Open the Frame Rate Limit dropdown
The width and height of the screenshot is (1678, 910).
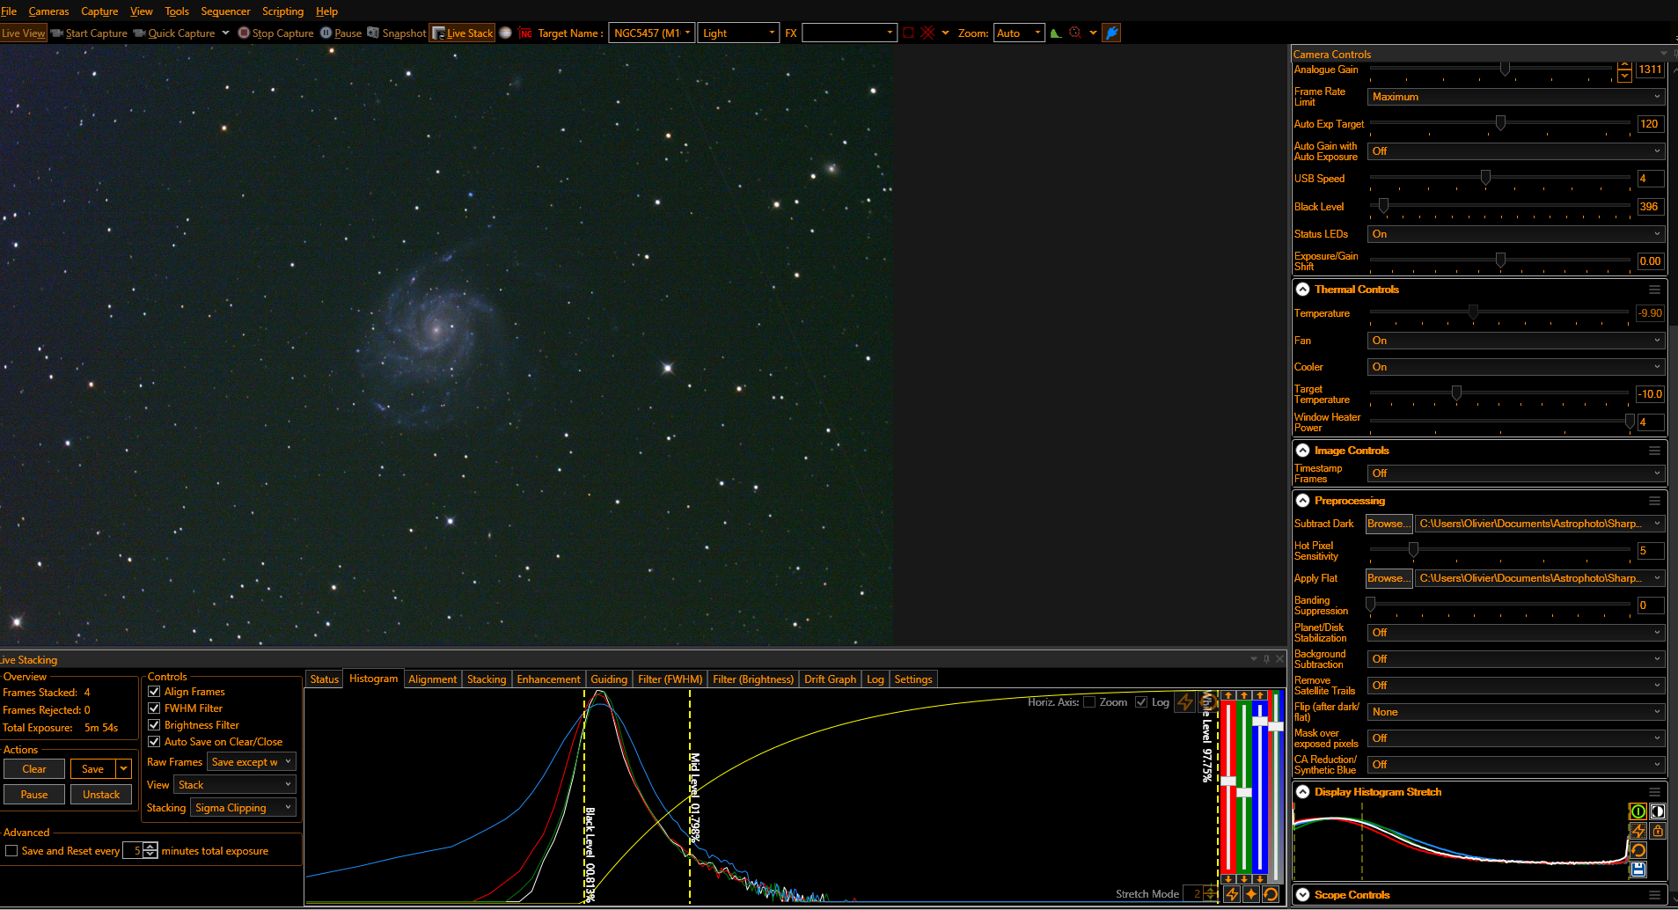1516,97
